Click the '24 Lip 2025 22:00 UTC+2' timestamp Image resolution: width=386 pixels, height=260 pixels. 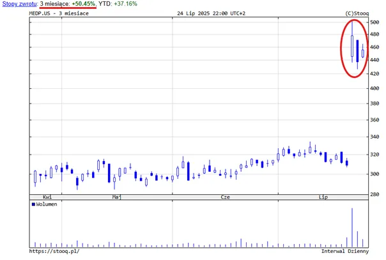tap(212, 13)
